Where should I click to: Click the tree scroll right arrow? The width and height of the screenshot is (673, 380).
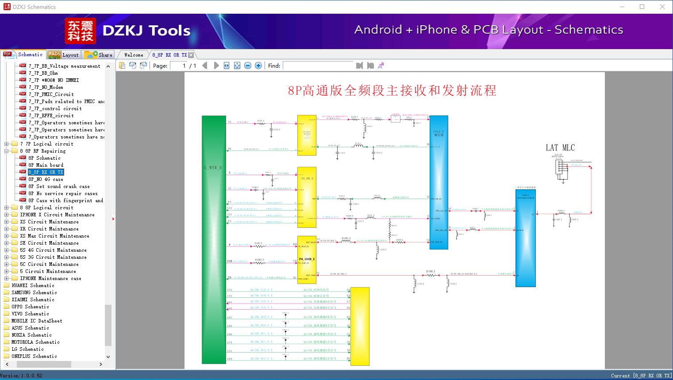(101, 364)
